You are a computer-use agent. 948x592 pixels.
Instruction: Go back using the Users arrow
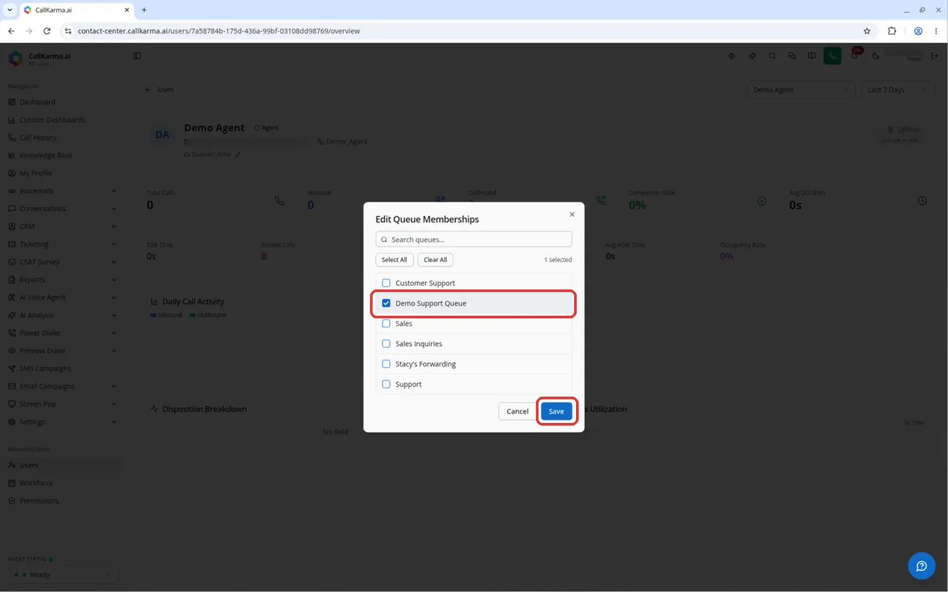pyautogui.click(x=148, y=89)
